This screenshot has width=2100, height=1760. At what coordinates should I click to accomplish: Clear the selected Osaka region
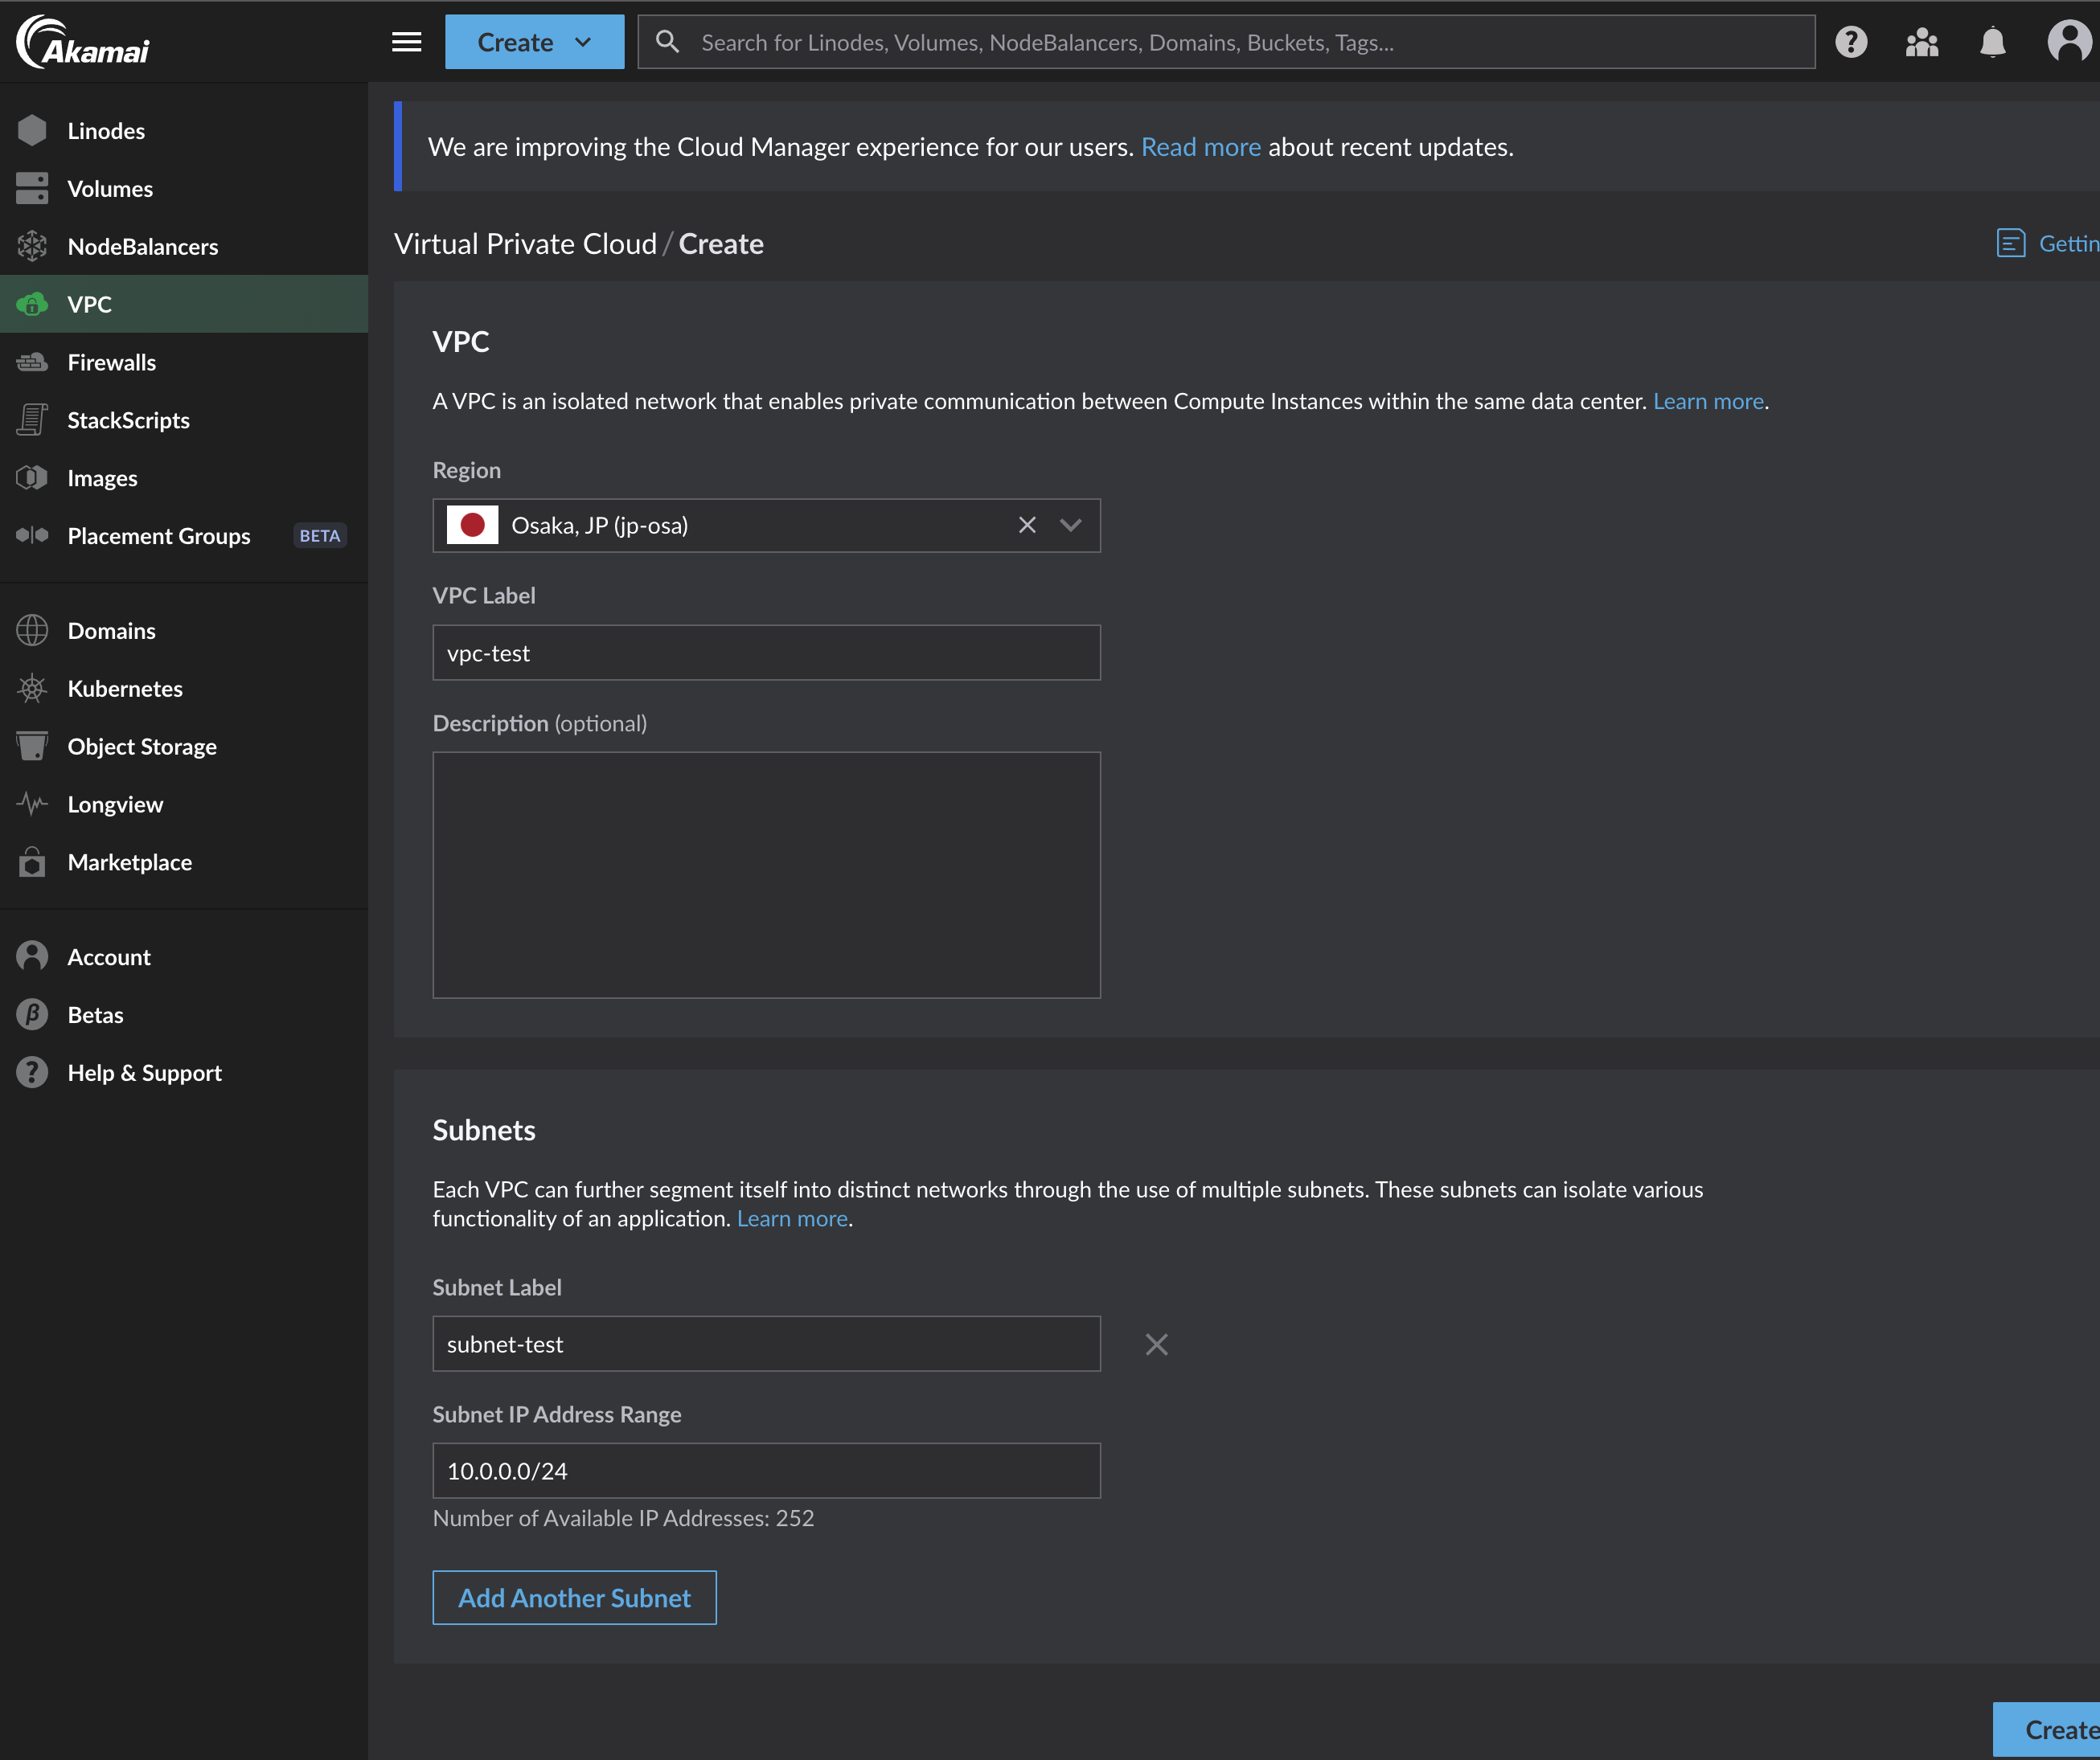click(1027, 525)
